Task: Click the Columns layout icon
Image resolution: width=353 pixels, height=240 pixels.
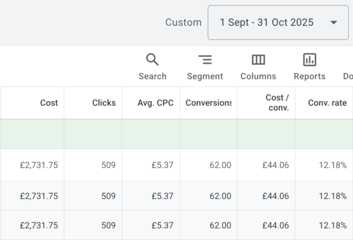Action: tap(258, 60)
